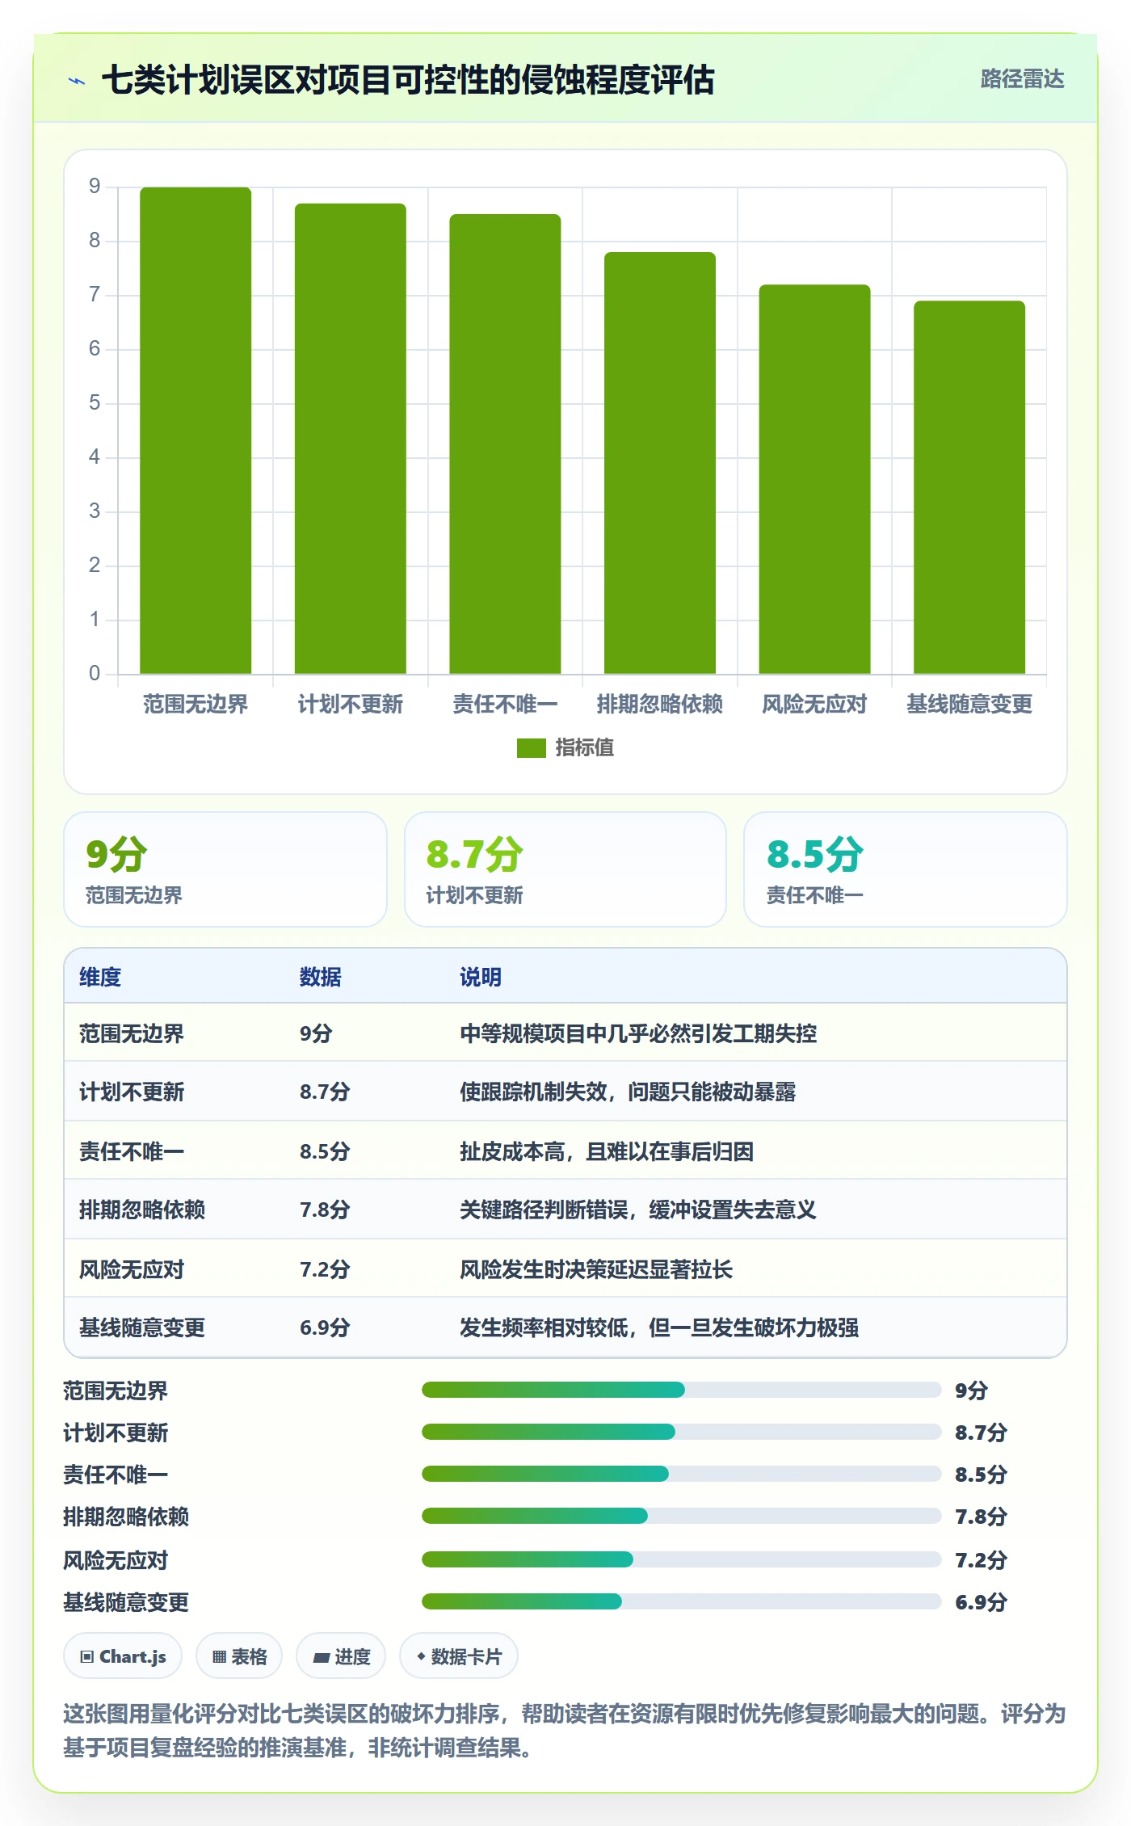Click the 风险无应对 bar in the chart
Image resolution: width=1131 pixels, height=1826 pixels.
pos(814,479)
